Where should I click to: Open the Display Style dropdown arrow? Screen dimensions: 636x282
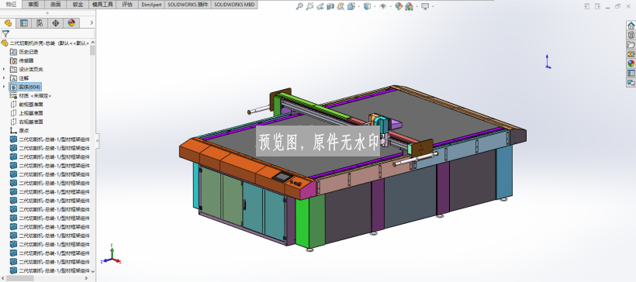(374, 6)
